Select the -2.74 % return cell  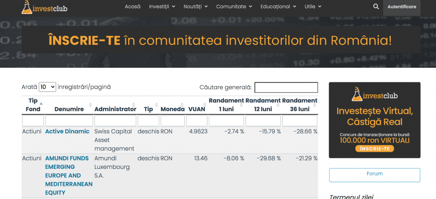pos(234,132)
